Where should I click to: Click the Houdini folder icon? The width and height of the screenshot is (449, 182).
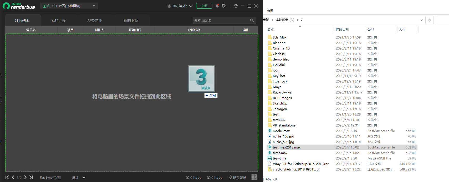point(270,65)
